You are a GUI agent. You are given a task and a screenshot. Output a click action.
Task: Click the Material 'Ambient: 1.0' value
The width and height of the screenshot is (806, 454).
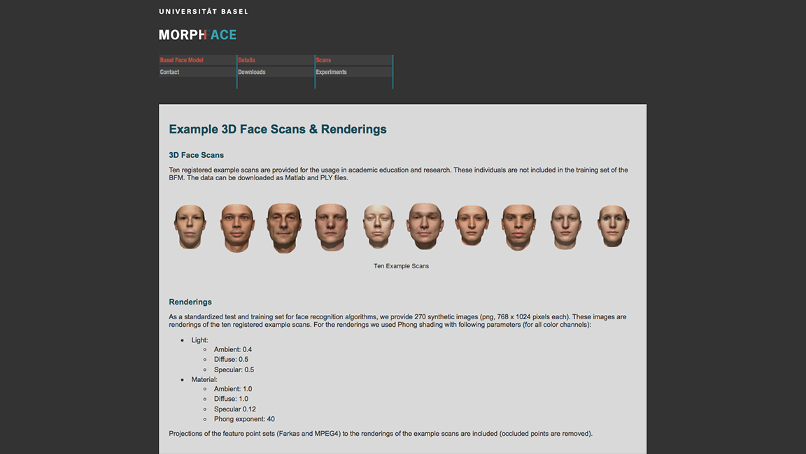click(233, 389)
